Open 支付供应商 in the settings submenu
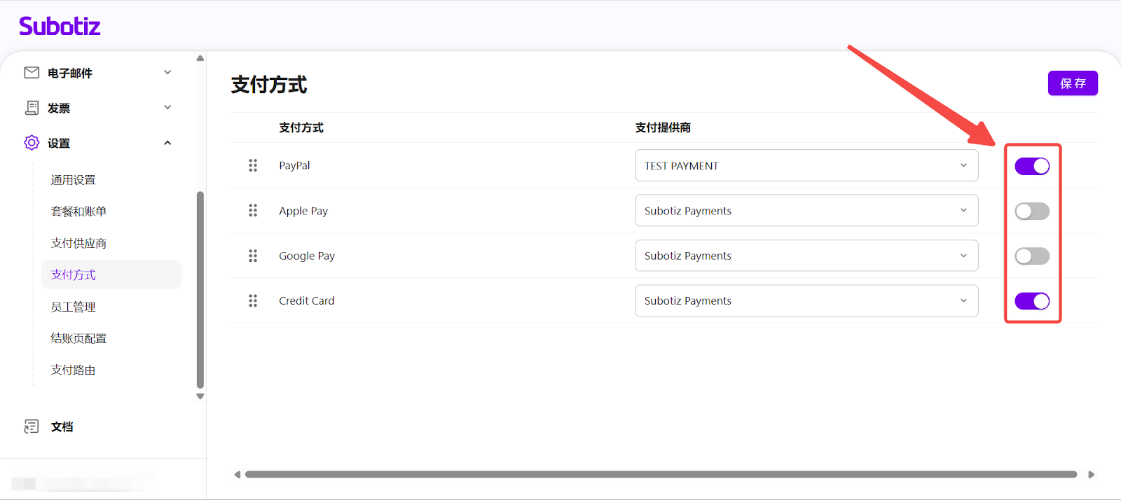 [x=78, y=243]
